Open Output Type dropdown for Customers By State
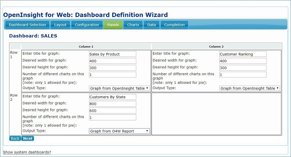291x157 pixels. click(119, 131)
